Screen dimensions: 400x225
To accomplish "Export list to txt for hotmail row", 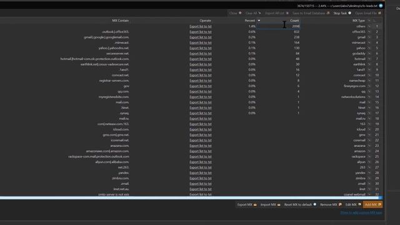I will [x=201, y=59].
